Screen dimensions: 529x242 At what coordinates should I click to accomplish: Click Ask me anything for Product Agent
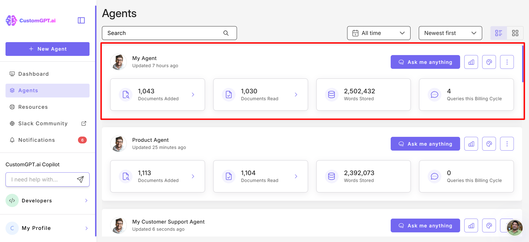tap(425, 144)
